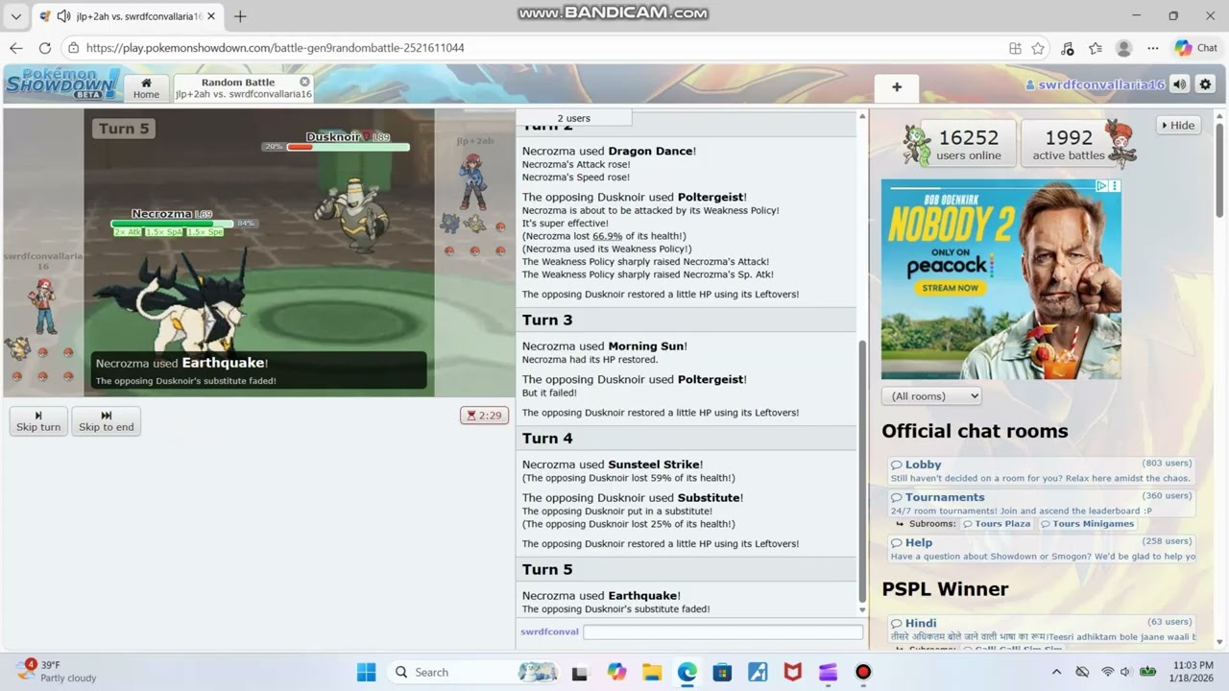Open the browser profile avatar
The width and height of the screenshot is (1229, 691).
tap(1124, 48)
